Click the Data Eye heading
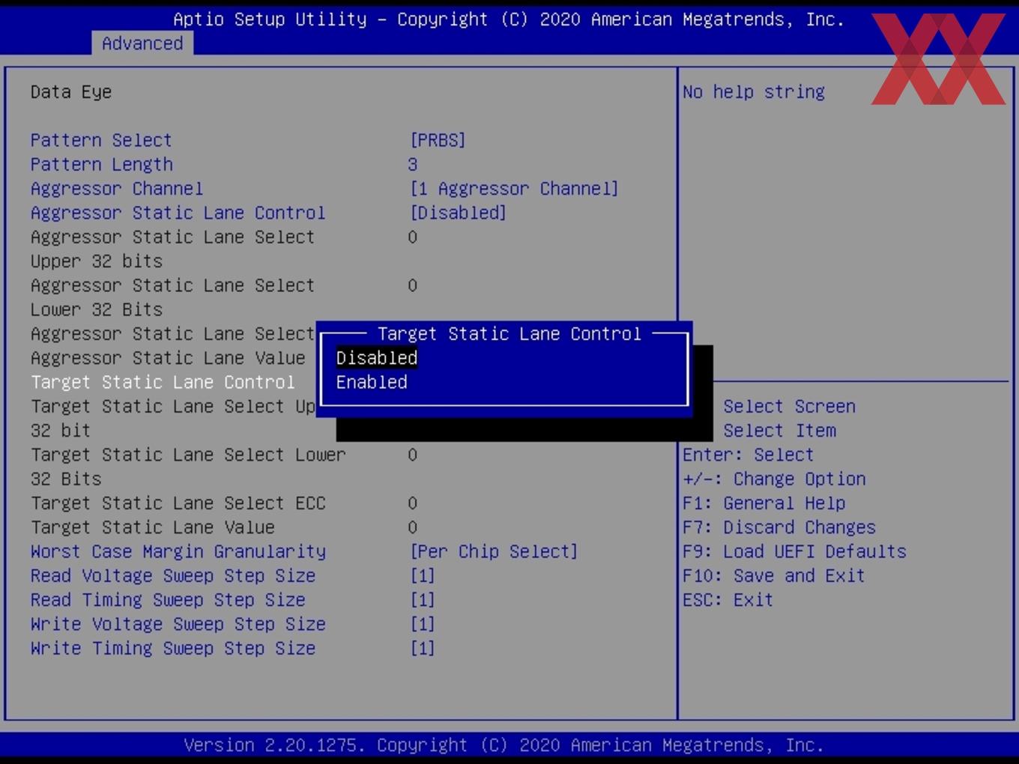This screenshot has height=764, width=1019. click(71, 92)
